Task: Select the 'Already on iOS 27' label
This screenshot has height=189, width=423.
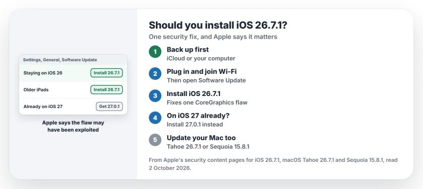Action: pyautogui.click(x=43, y=107)
